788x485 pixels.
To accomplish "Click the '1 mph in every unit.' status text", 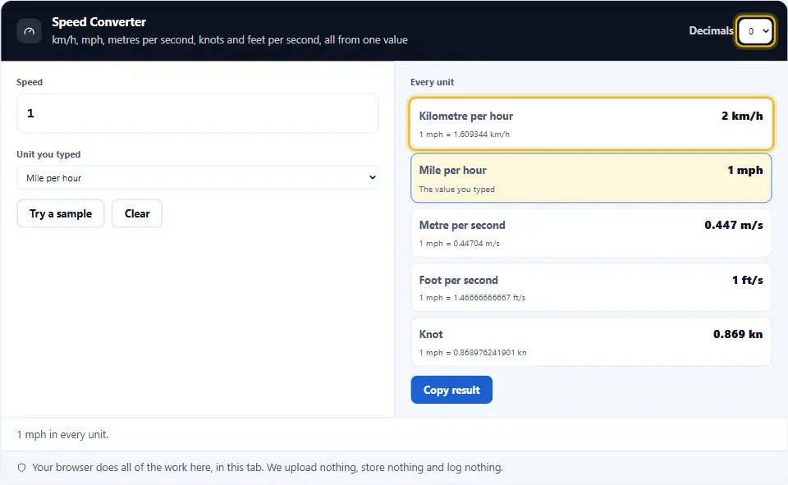I will click(63, 435).
